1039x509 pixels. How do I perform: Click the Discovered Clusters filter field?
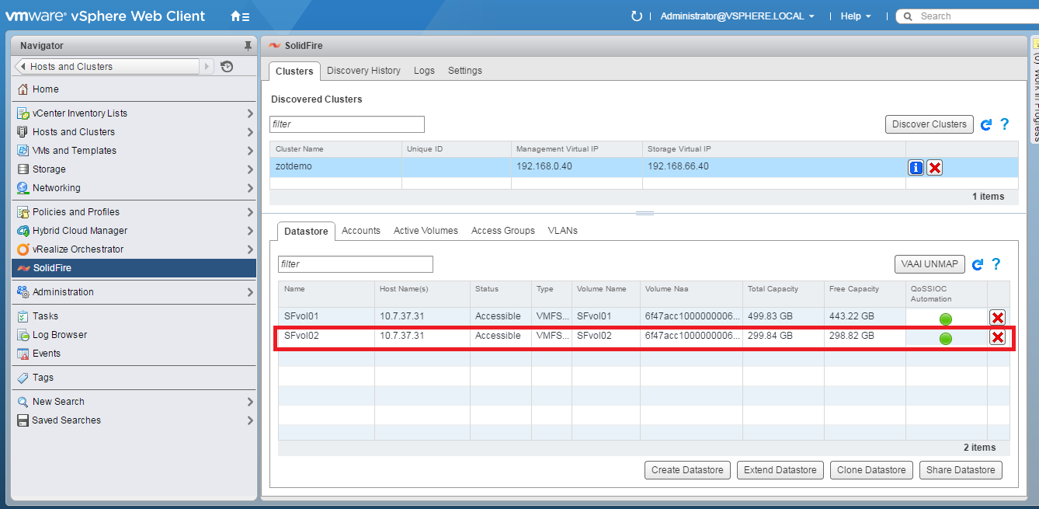pos(347,124)
